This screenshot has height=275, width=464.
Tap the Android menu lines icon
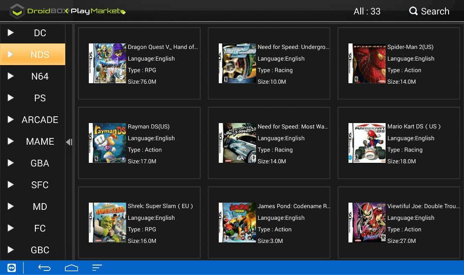97,268
